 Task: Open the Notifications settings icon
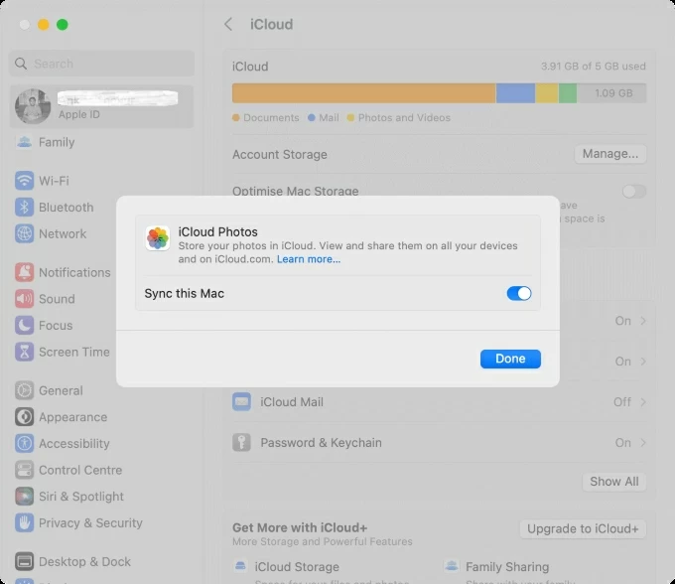click(25, 272)
